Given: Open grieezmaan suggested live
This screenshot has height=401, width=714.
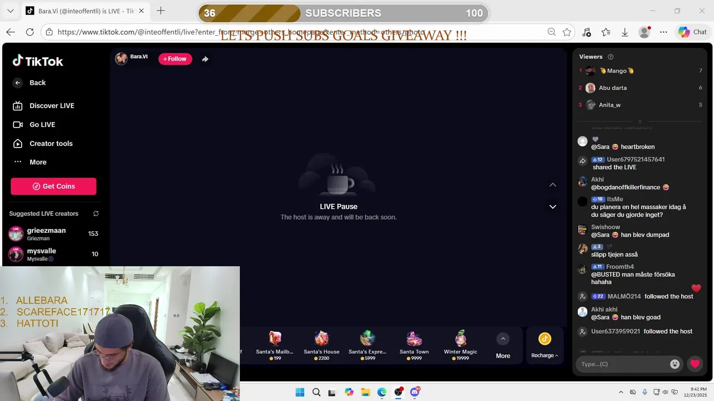Looking at the screenshot, I should click(x=54, y=234).
